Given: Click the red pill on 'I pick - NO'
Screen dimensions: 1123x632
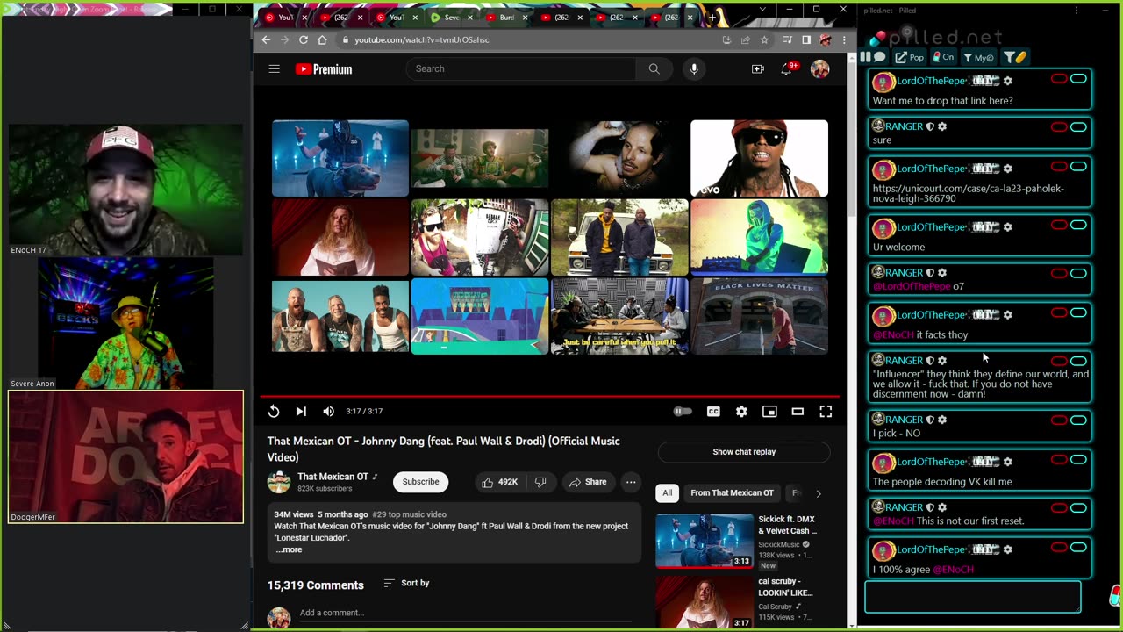Looking at the screenshot, I should (1059, 420).
